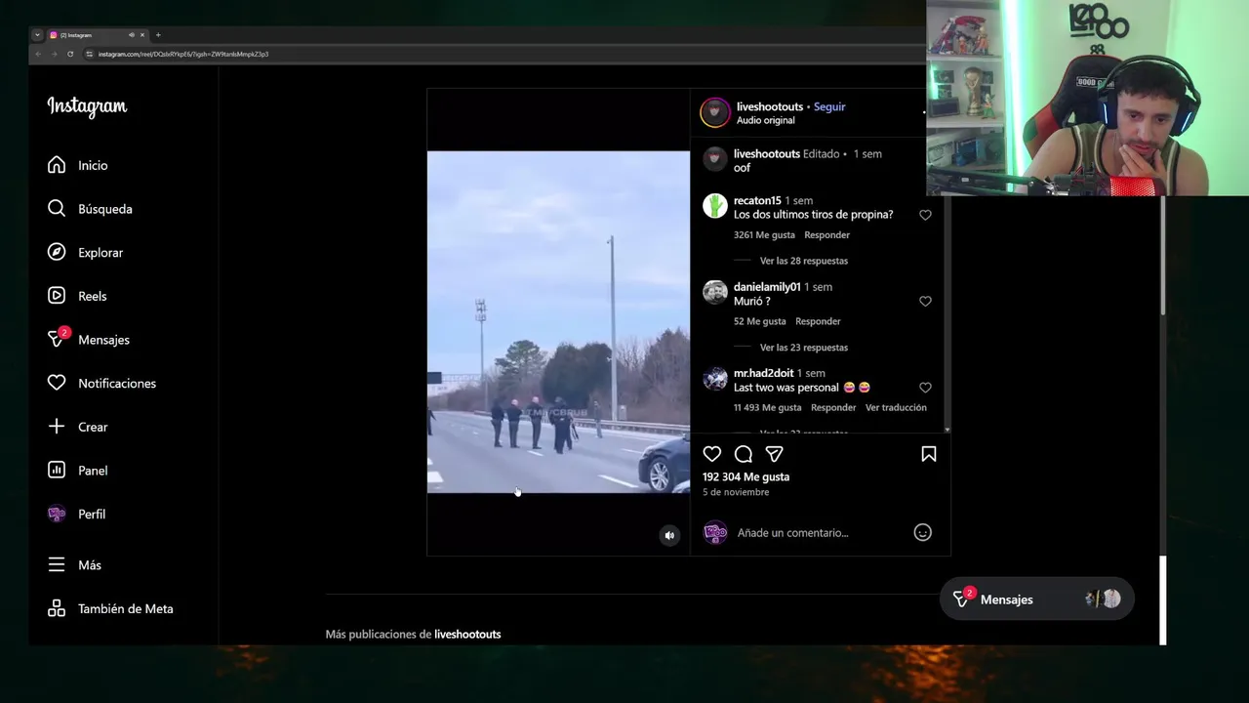Click the 5 de noviembre date

coord(736,492)
